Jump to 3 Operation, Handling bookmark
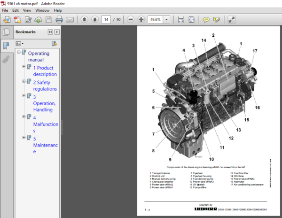Viewport: 282px width, 218px height. [45, 103]
